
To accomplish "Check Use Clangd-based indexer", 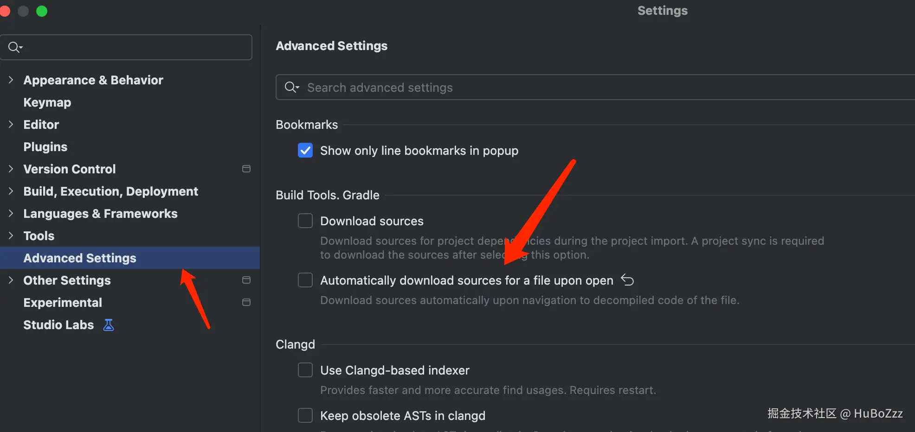I will pyautogui.click(x=305, y=370).
